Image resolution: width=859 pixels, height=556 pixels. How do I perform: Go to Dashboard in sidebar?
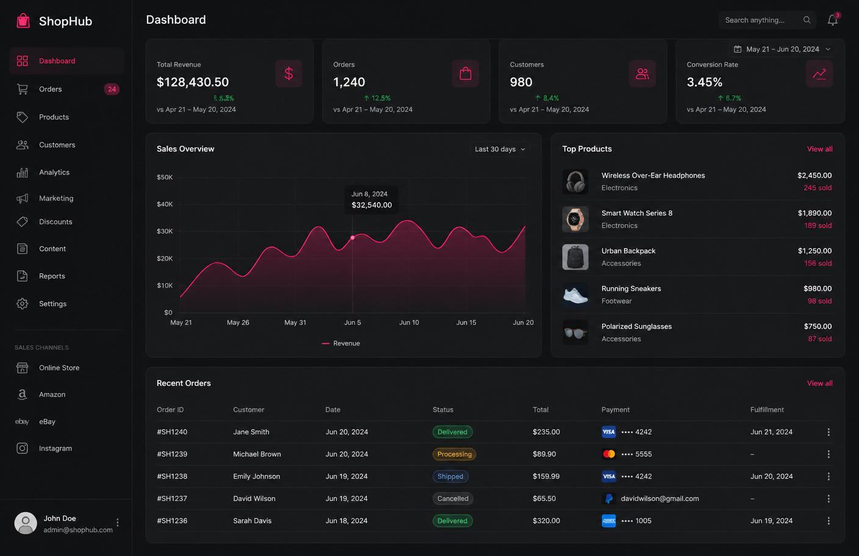66,61
